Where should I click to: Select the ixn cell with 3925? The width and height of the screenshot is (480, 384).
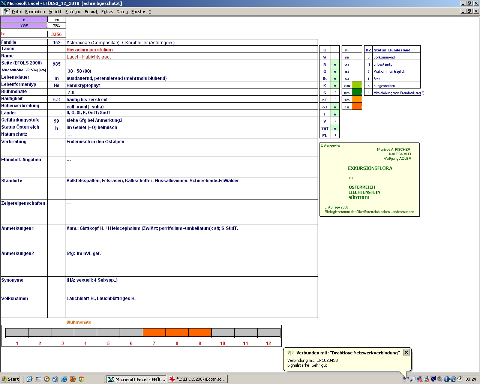pos(57,25)
